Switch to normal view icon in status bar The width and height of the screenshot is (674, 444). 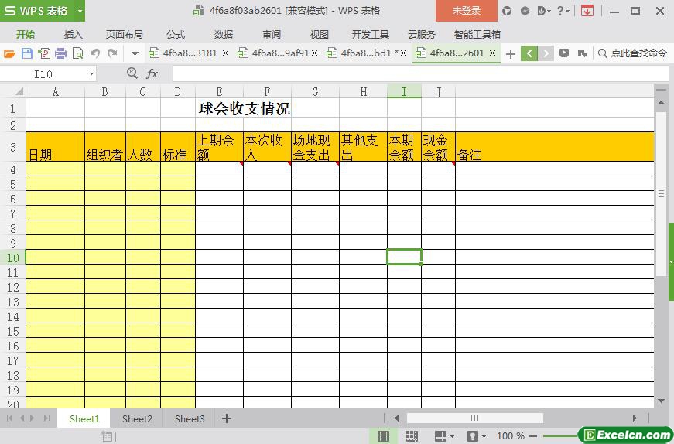[383, 435]
